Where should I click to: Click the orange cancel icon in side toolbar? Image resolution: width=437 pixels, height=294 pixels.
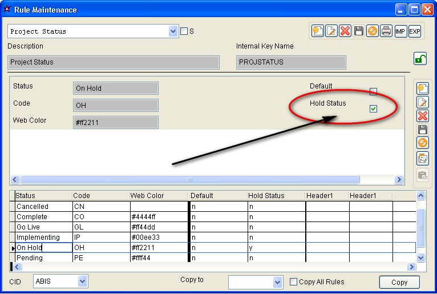click(x=423, y=143)
